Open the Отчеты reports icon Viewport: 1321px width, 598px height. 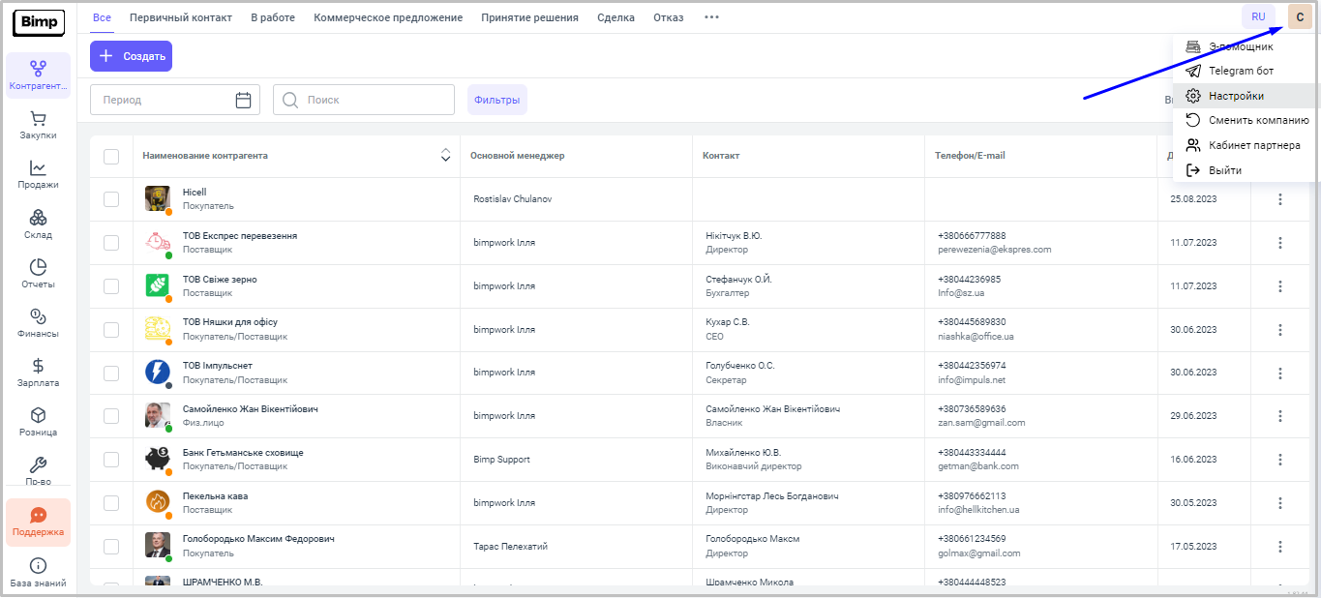(x=38, y=274)
